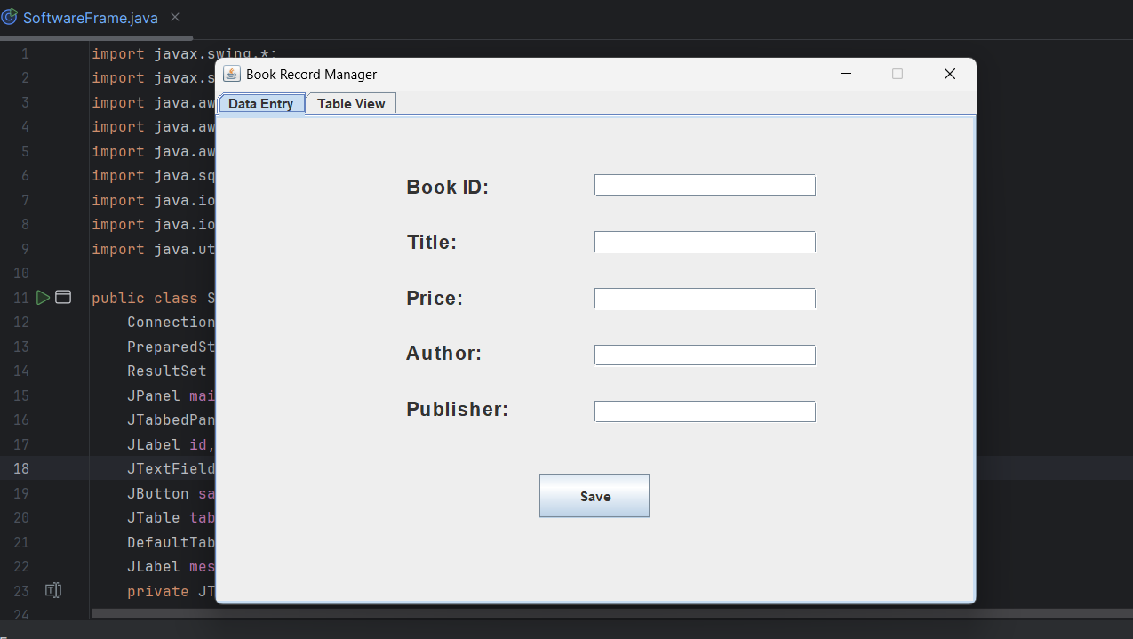The image size is (1133, 639).
Task: Click 'private' keyword on line 23
Action: point(158,591)
